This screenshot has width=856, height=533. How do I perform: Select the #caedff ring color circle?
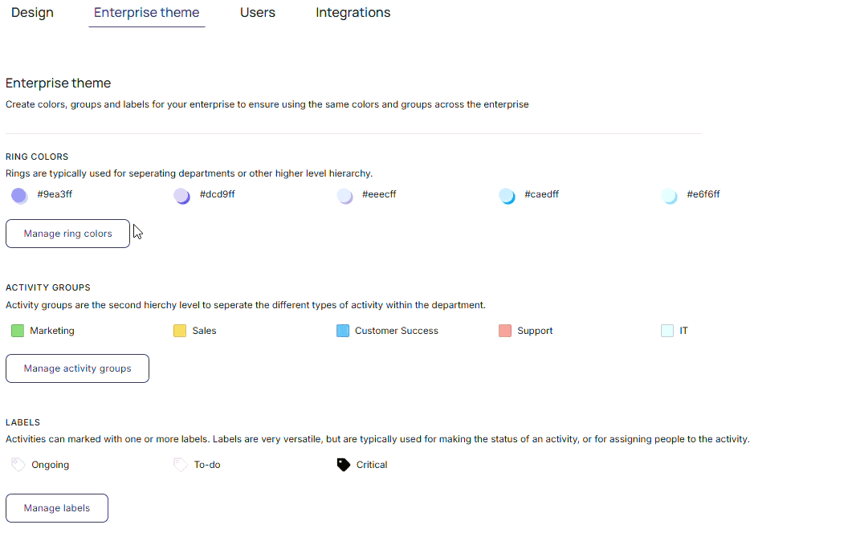[x=507, y=196]
